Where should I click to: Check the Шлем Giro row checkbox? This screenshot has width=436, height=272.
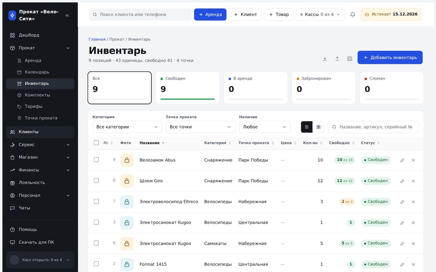(x=96, y=180)
